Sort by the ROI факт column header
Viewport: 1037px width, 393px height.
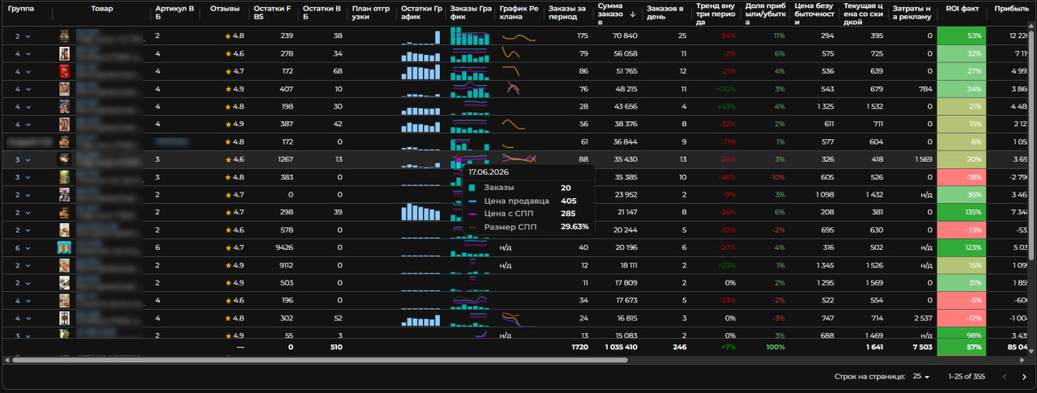point(962,8)
